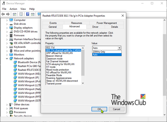Viewport: 167px width, 122px height.
Task: Click the Computer category icon in tree
Action: [11, 20]
